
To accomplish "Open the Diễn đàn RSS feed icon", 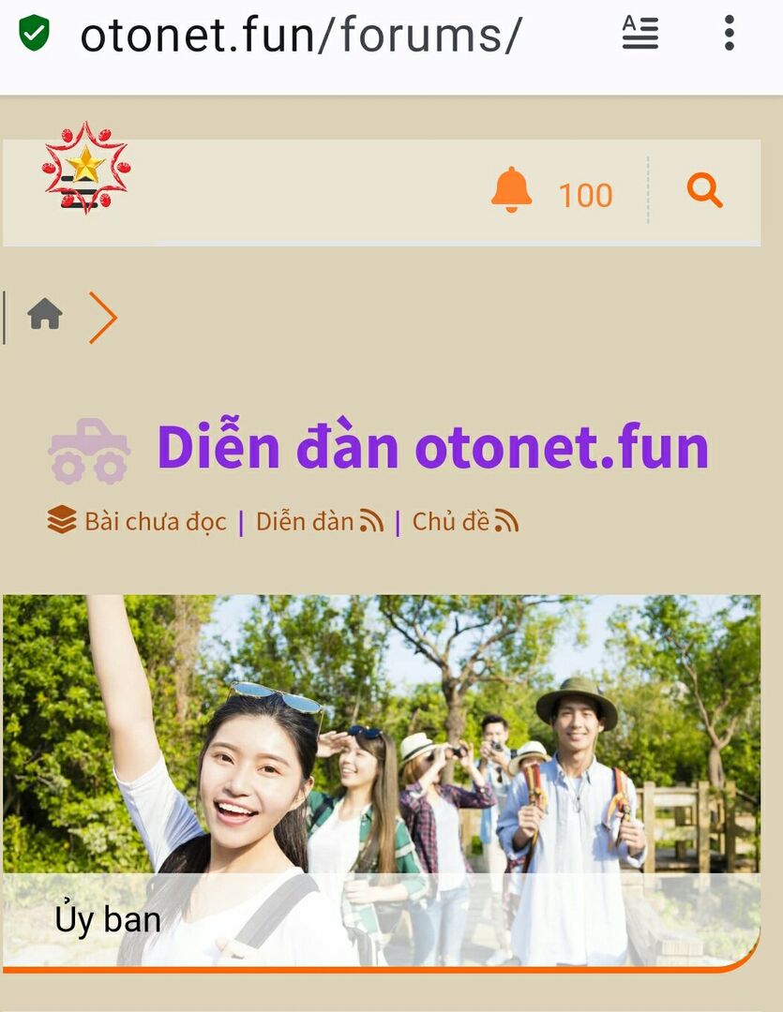I will pos(371,521).
